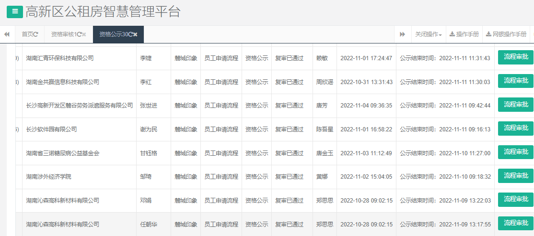Click reviewer name 周欣遥
Screen dimensions: 534x236
pyautogui.click(x=325, y=82)
